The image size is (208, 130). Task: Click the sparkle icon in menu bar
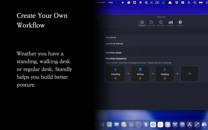pyautogui.click(x=122, y=2)
